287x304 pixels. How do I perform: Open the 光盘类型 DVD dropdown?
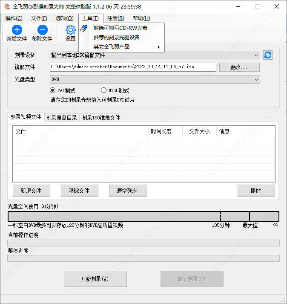click(x=155, y=79)
